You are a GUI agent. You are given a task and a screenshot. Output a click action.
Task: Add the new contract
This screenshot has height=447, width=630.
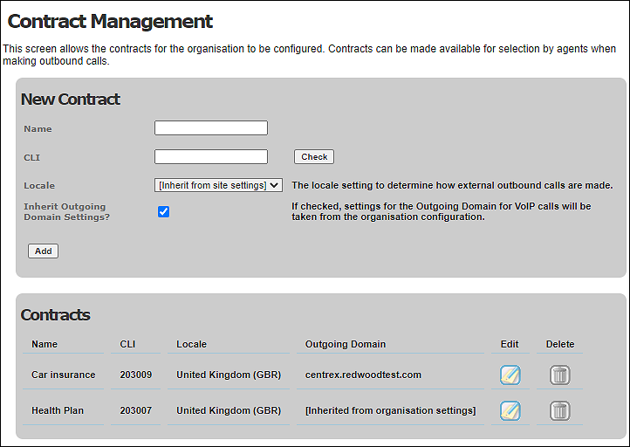[x=43, y=251]
